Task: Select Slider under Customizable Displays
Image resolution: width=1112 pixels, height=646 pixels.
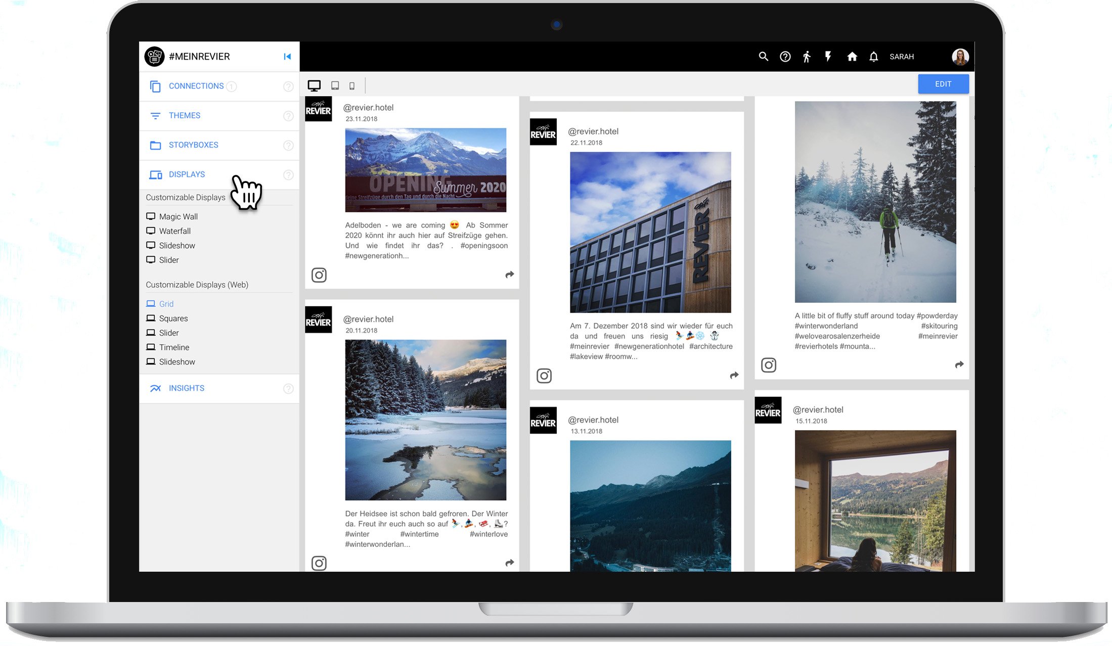Action: click(x=162, y=260)
